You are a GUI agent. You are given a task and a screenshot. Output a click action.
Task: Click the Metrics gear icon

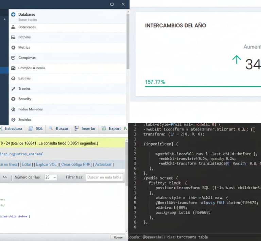[x=13, y=48]
